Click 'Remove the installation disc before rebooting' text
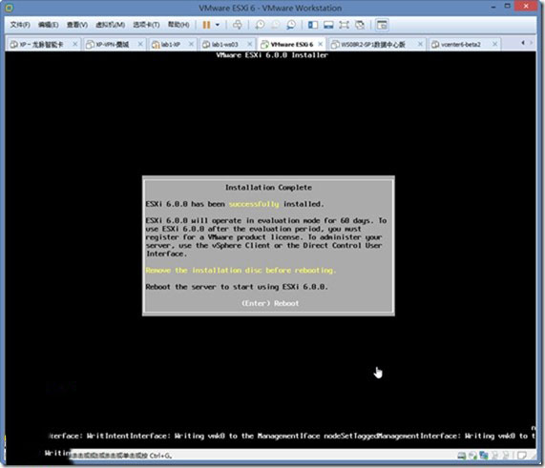The width and height of the screenshot is (545, 468). coord(241,271)
